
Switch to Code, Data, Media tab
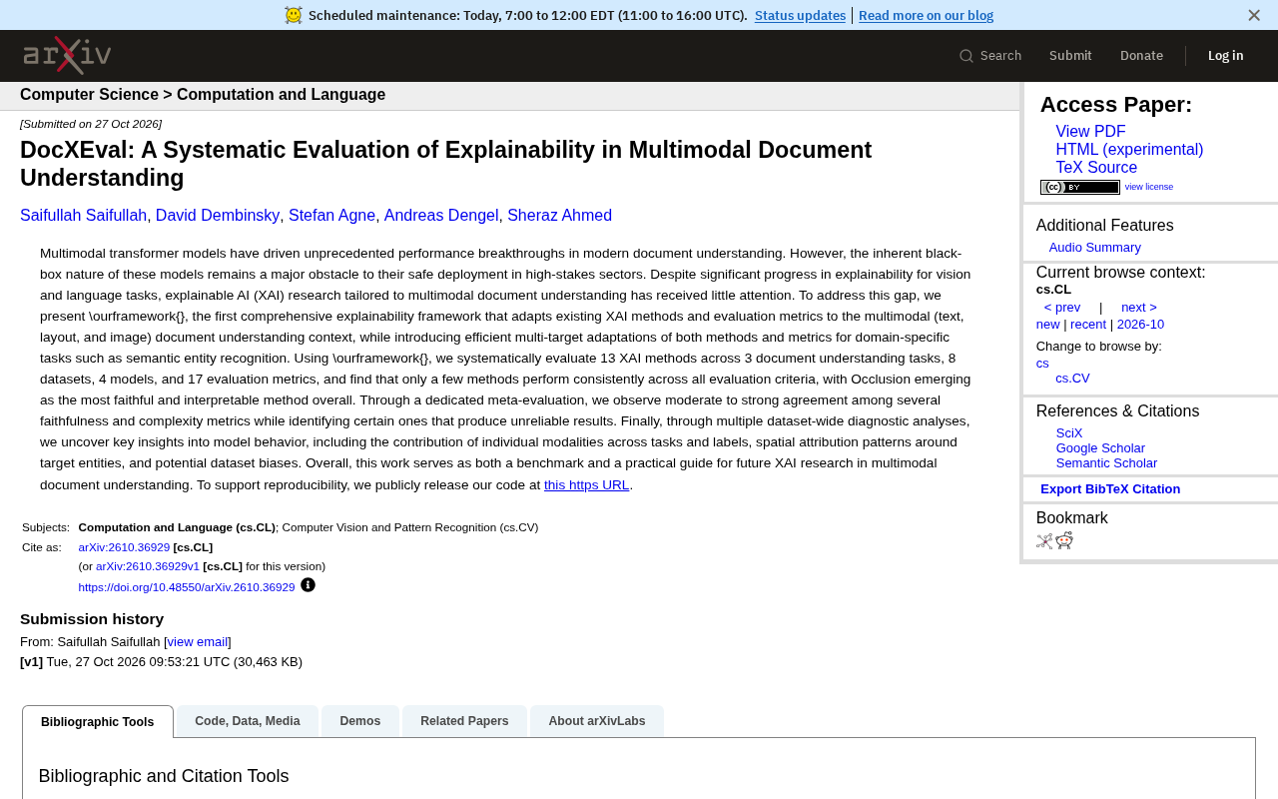pos(248,721)
